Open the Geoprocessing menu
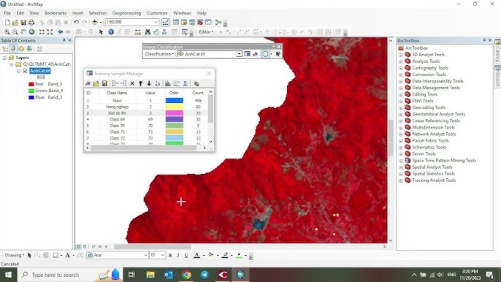 click(127, 13)
